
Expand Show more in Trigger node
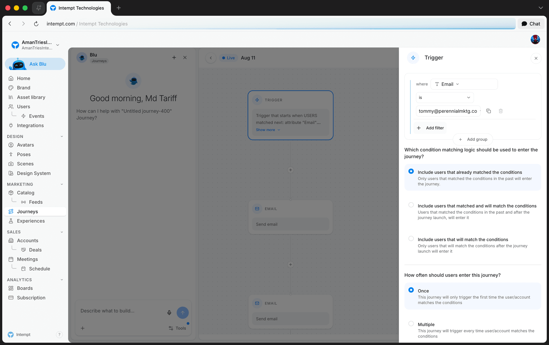coord(268,130)
